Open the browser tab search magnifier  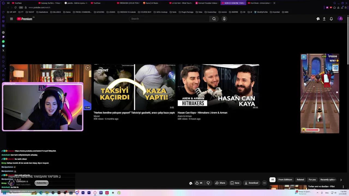pyautogui.click(x=335, y=3)
